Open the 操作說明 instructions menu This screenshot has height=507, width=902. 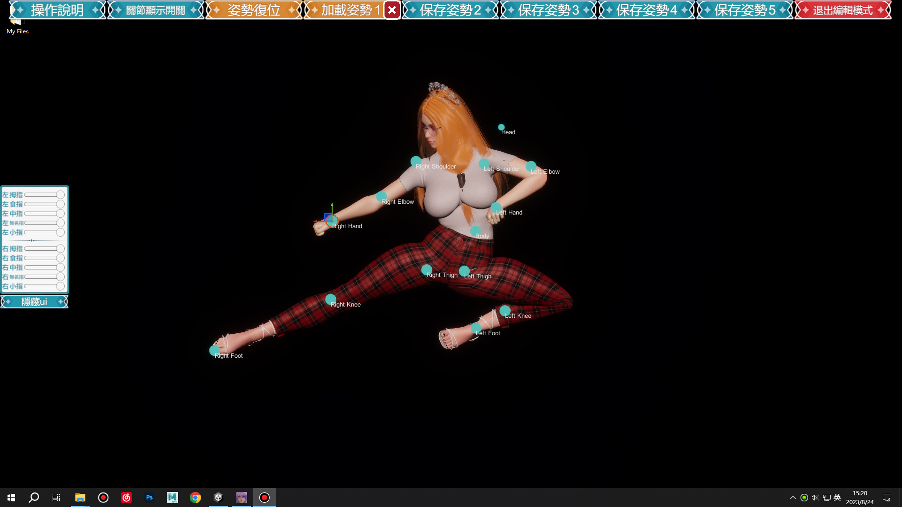(x=56, y=10)
